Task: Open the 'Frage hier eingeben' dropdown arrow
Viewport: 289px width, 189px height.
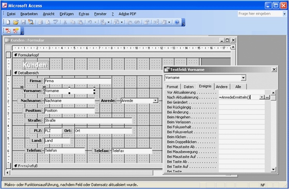Action: pyautogui.click(x=284, y=14)
